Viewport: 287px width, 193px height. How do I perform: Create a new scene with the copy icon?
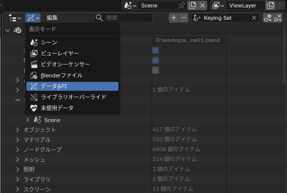[192, 5]
